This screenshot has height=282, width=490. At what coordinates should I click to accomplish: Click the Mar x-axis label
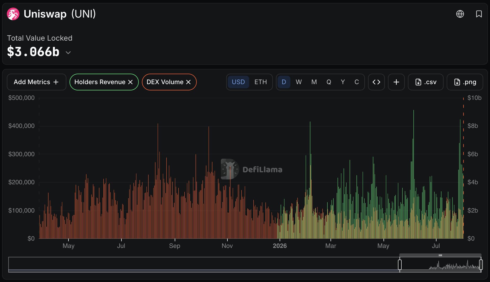click(331, 246)
